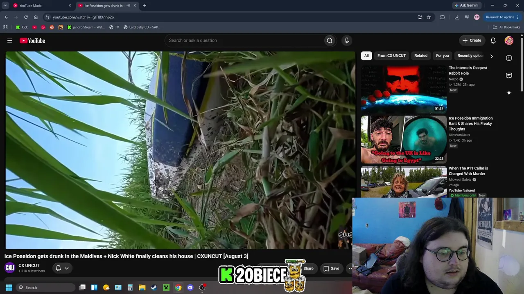The width and height of the screenshot is (524, 294).
Task: Bookmark this page with the star
Action: pos(429,17)
